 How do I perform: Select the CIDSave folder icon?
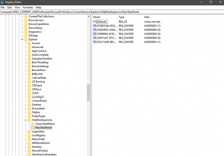point(29,89)
